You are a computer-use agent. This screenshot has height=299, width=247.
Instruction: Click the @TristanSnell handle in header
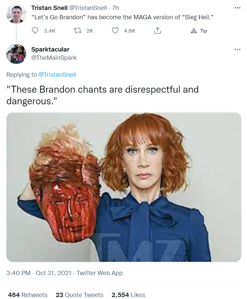pyautogui.click(x=88, y=8)
